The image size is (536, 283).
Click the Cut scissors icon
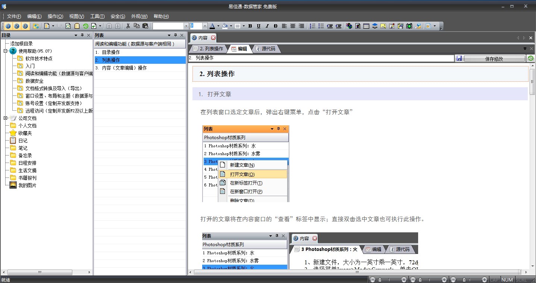128,26
